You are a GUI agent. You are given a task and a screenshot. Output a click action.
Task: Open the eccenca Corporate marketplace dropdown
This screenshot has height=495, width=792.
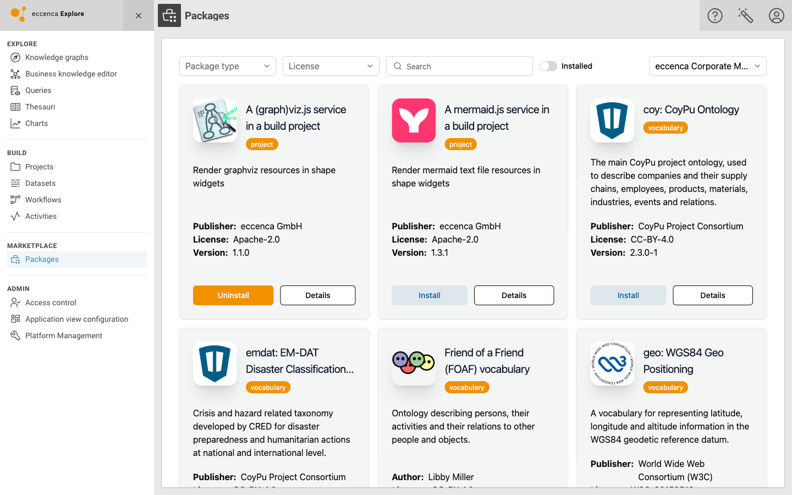tap(708, 66)
